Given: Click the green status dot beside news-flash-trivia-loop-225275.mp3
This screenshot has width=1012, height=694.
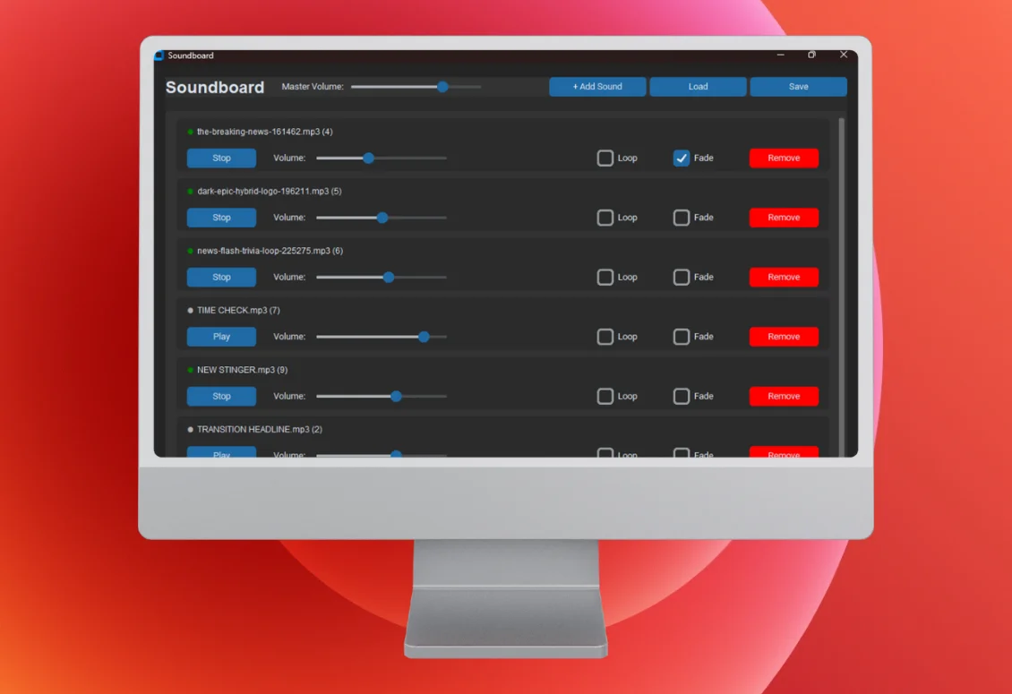Looking at the screenshot, I should pyautogui.click(x=191, y=251).
